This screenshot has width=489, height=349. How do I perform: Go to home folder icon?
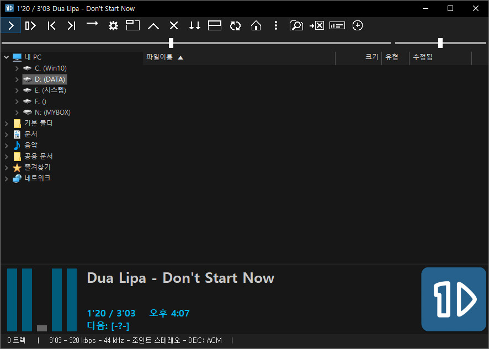coord(256,25)
